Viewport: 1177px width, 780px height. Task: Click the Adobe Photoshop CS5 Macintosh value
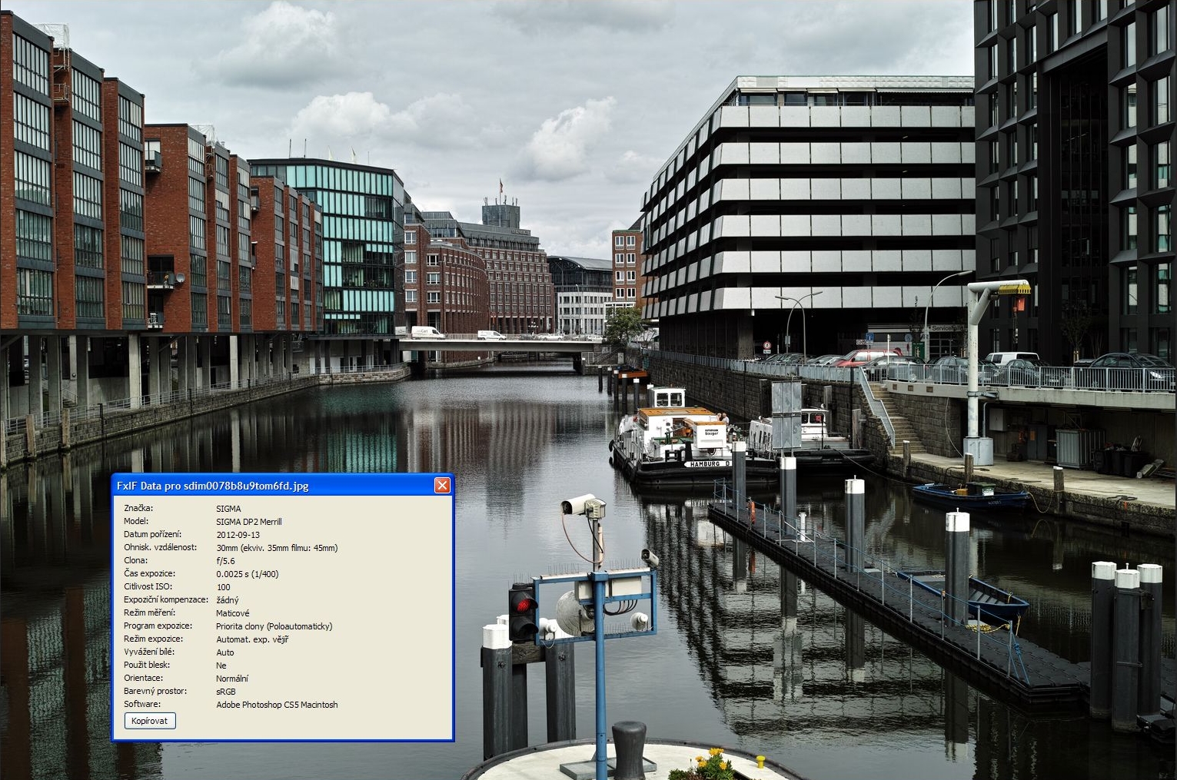(x=277, y=705)
